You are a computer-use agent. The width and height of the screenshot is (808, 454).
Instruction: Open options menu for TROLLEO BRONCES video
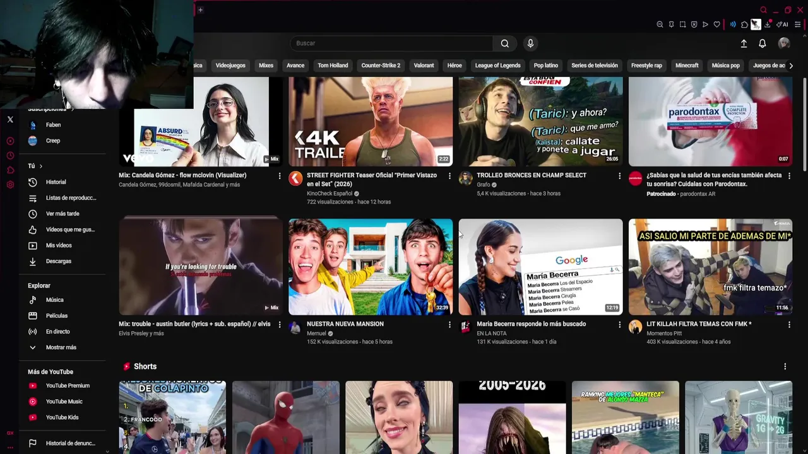tap(619, 175)
